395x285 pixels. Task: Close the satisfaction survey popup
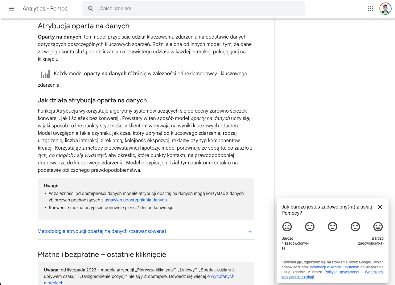tap(380, 207)
